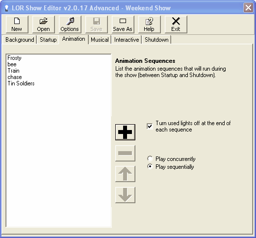This screenshot has width=256, height=238.
Task: Close the LOR Show Editor window
Action: click(x=248, y=7)
